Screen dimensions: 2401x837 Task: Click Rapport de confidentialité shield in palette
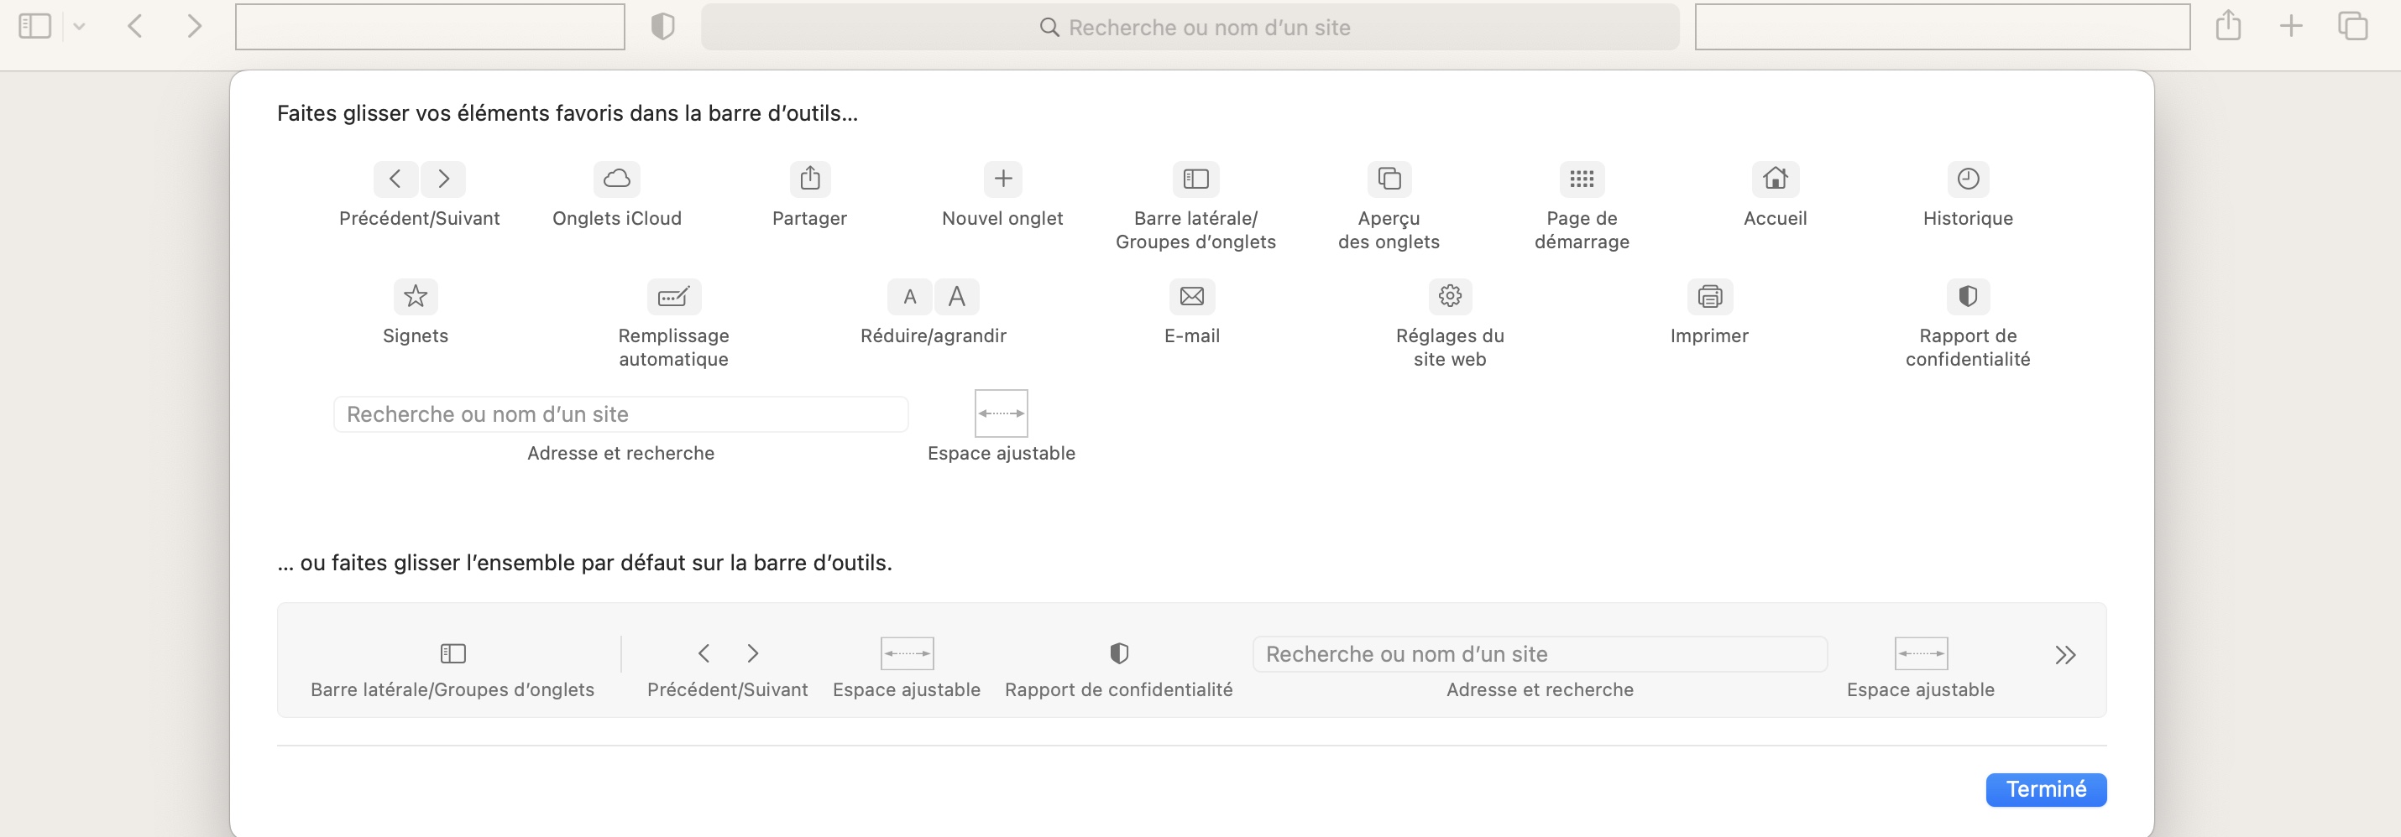pyautogui.click(x=1968, y=296)
